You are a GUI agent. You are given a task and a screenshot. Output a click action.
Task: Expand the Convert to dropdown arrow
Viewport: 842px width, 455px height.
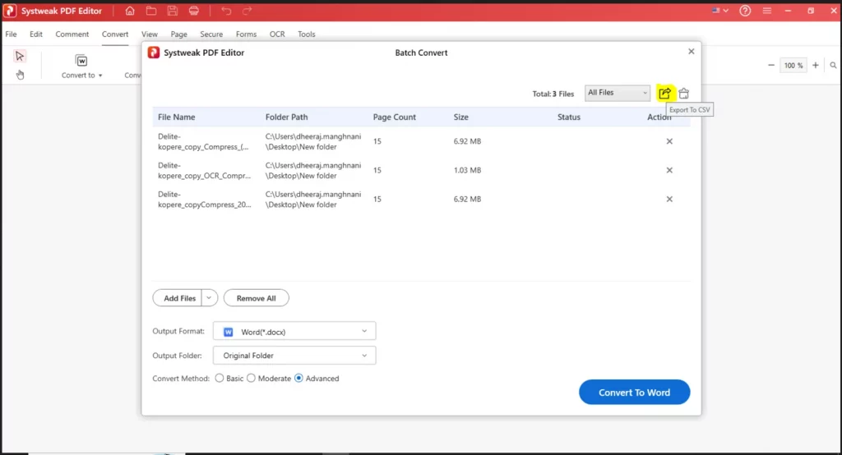(100, 76)
